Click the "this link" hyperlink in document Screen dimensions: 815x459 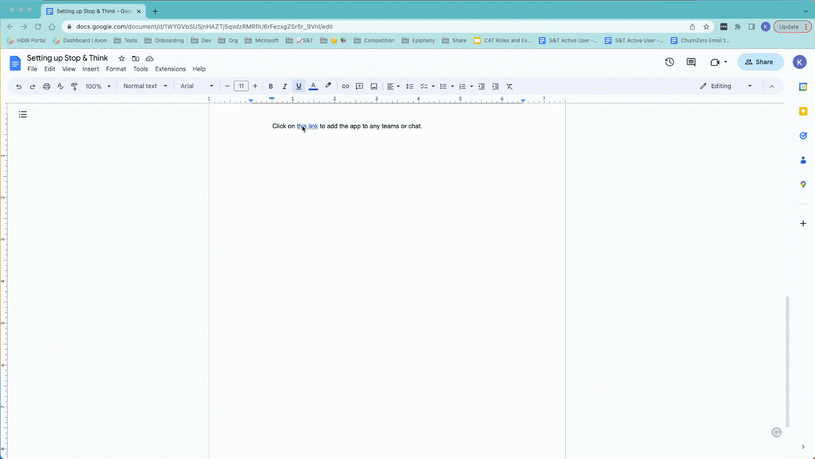[307, 126]
